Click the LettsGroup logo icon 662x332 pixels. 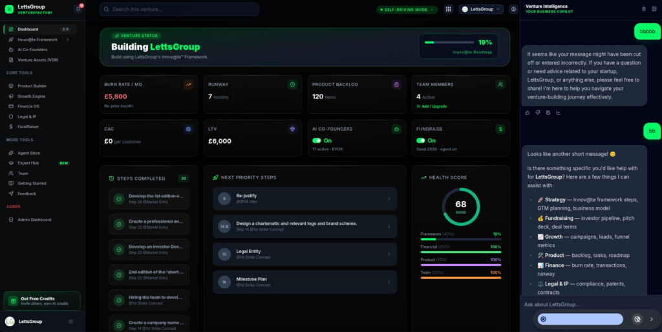point(9,9)
